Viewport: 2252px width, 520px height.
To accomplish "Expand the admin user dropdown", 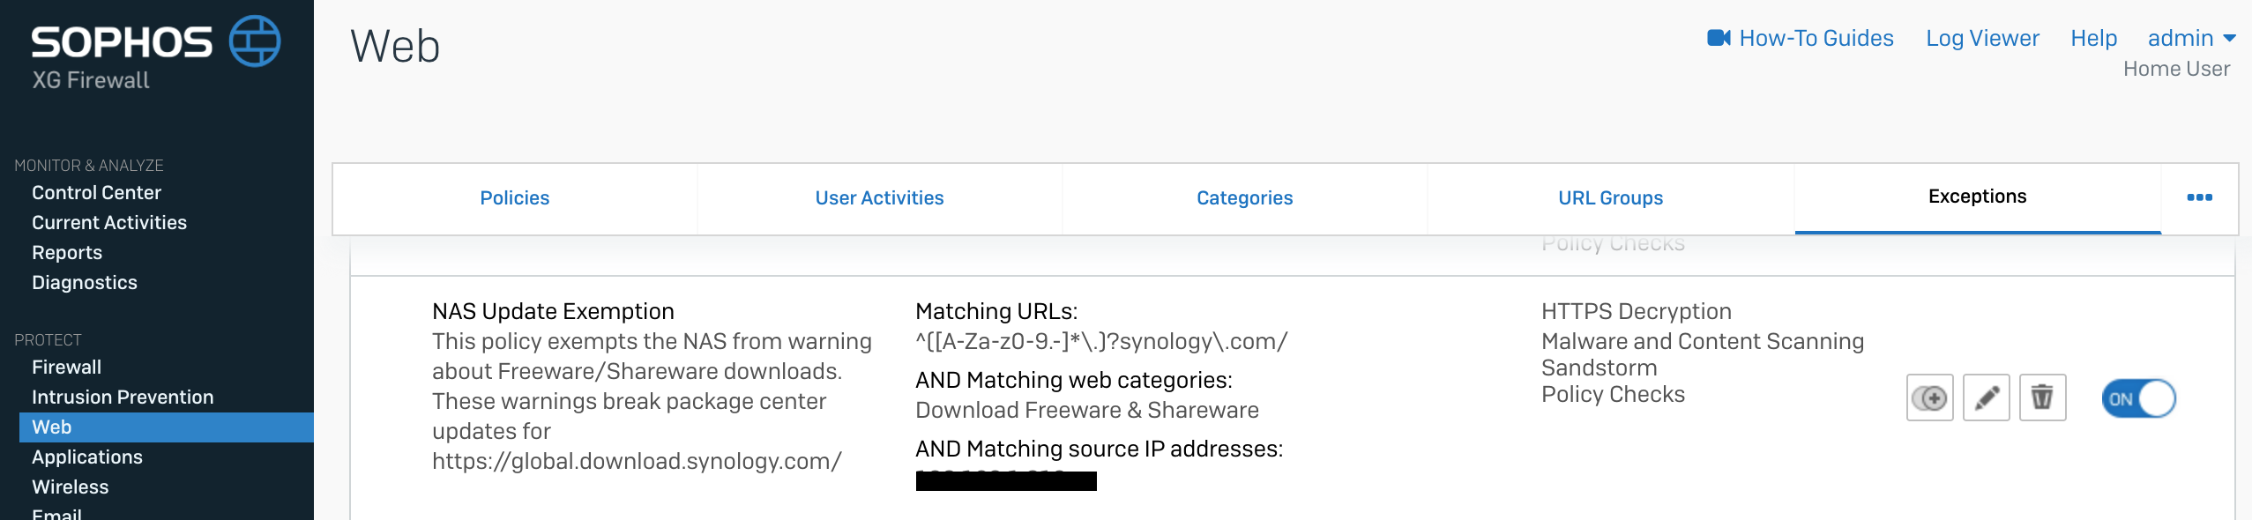I will (2191, 38).
